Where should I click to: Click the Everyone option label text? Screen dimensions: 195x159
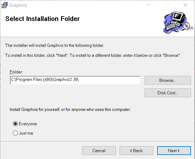point(28,124)
